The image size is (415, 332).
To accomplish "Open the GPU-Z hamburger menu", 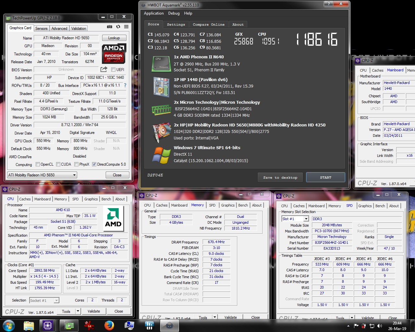I will point(126,27).
